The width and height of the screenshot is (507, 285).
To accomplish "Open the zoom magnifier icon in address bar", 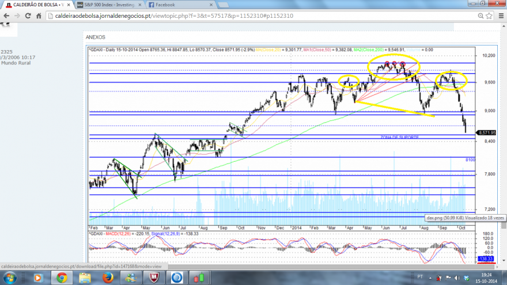I will tap(481, 16).
